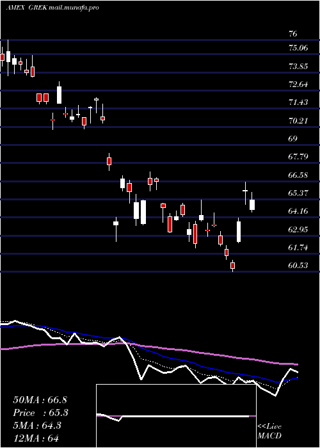Screen dimensions: 320x448
Task: Click the 67.79 price axis label
Action: (298, 157)
